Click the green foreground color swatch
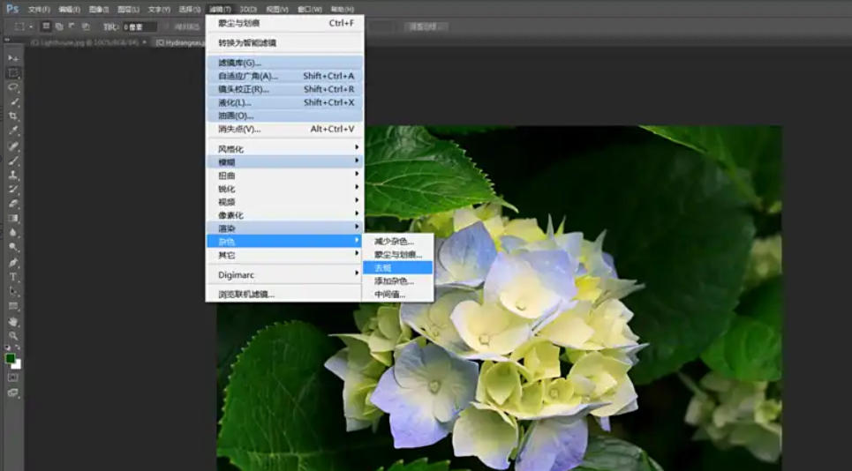The height and width of the screenshot is (471, 852). tap(11, 358)
